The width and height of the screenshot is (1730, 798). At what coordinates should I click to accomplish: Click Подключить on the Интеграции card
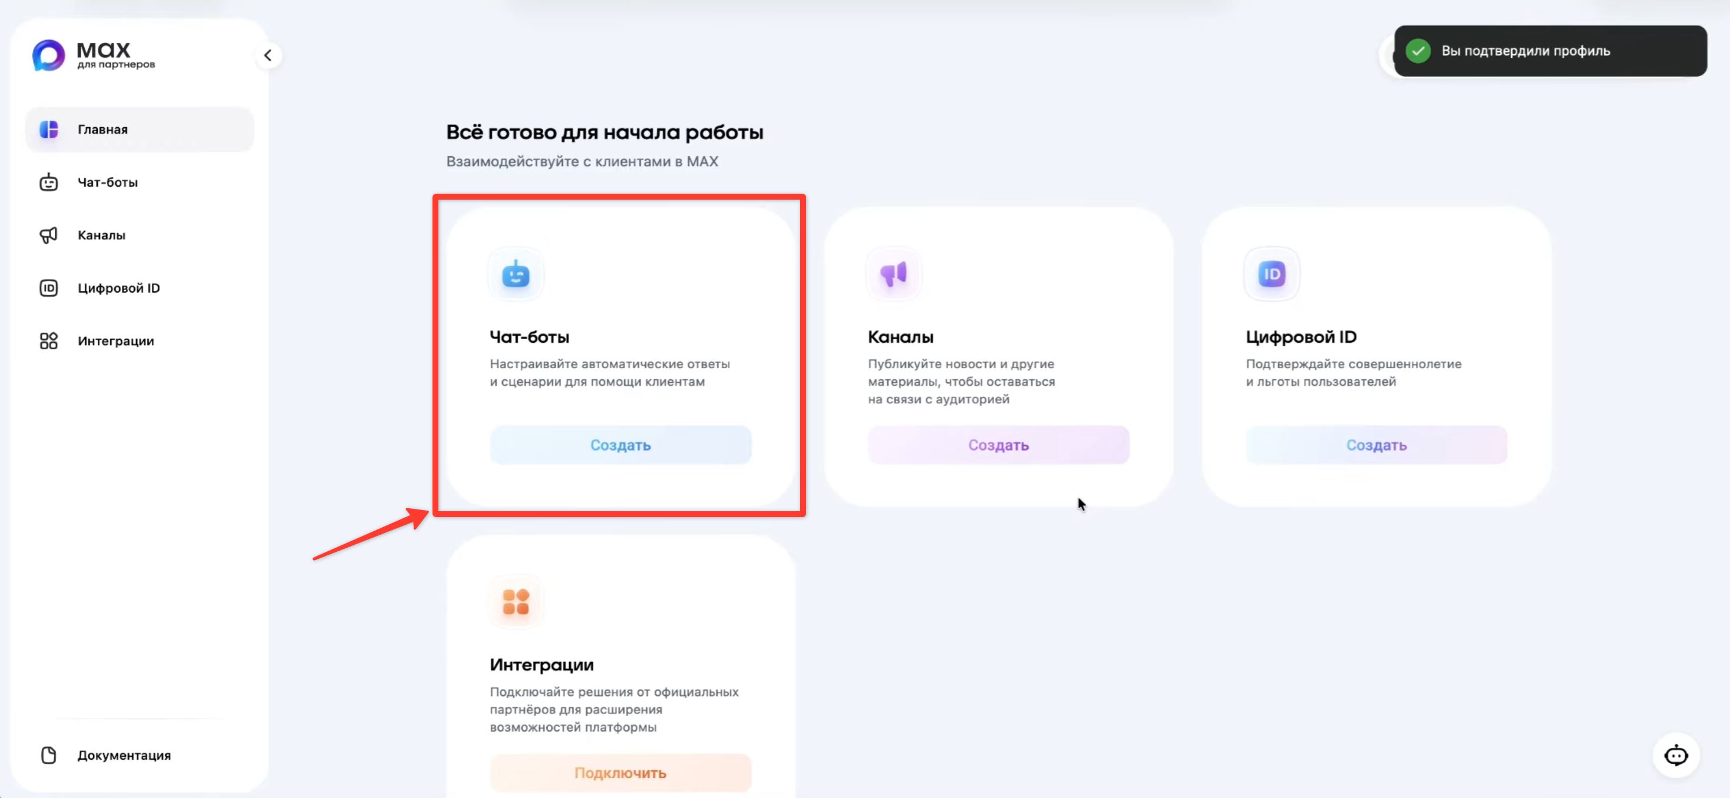(x=620, y=773)
